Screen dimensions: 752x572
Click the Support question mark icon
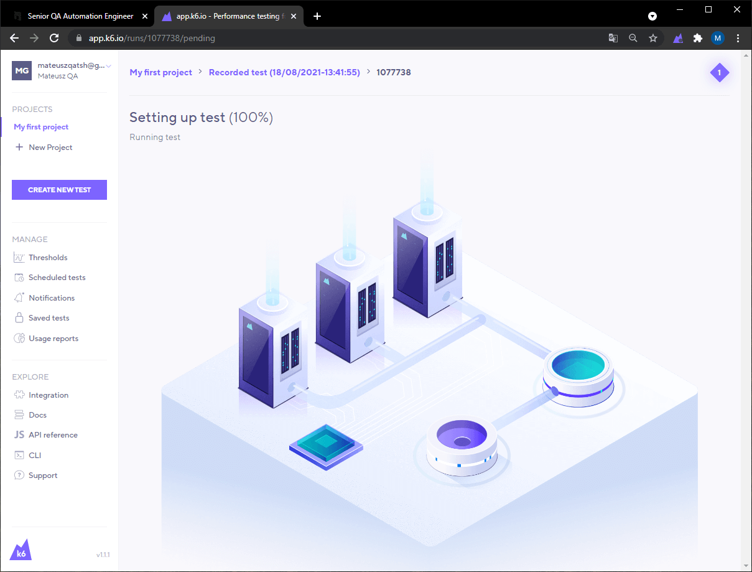[19, 476]
